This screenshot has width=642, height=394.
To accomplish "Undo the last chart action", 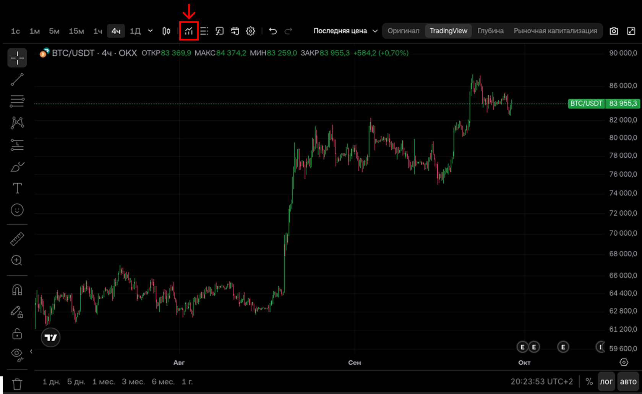I will coord(273,31).
